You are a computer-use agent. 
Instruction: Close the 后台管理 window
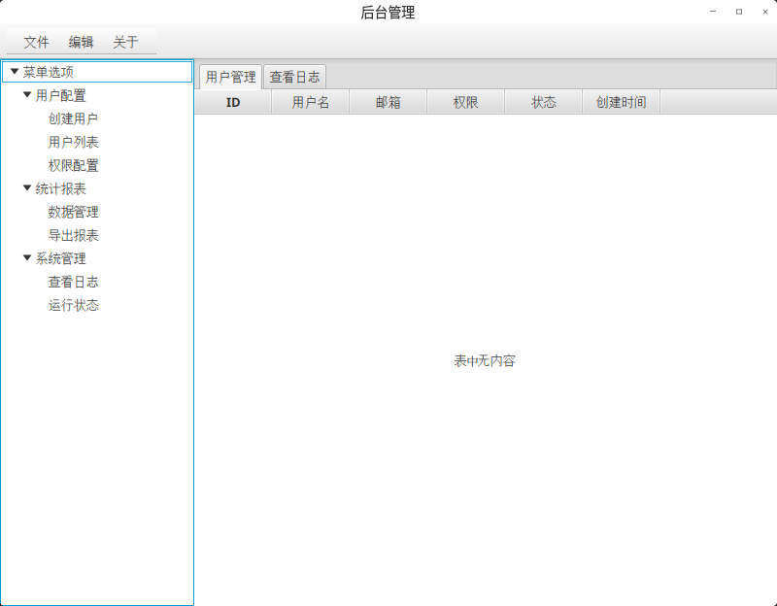[x=765, y=12]
